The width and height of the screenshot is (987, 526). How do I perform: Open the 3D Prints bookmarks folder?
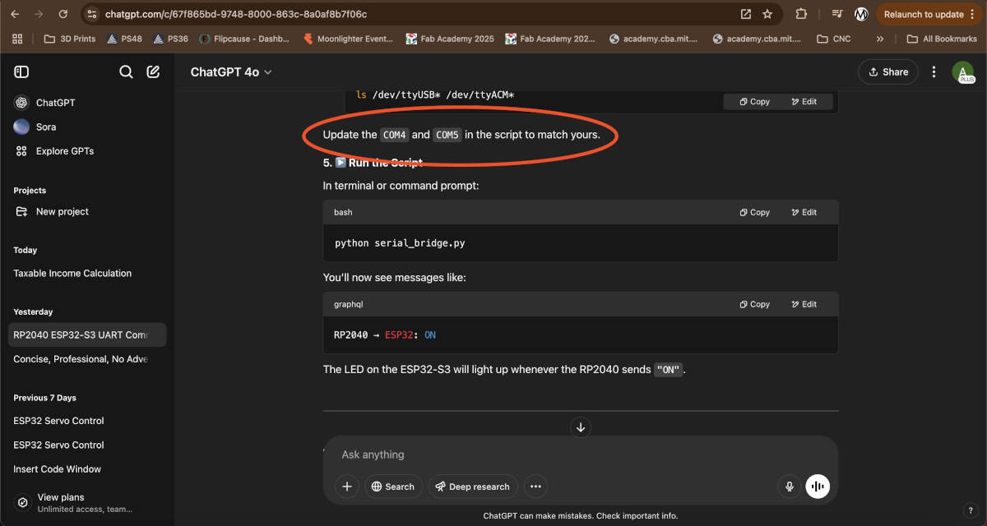70,39
